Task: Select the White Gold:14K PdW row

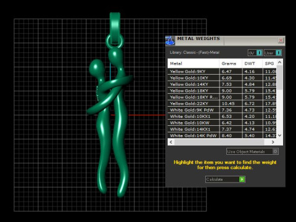Action: [x=222, y=136]
